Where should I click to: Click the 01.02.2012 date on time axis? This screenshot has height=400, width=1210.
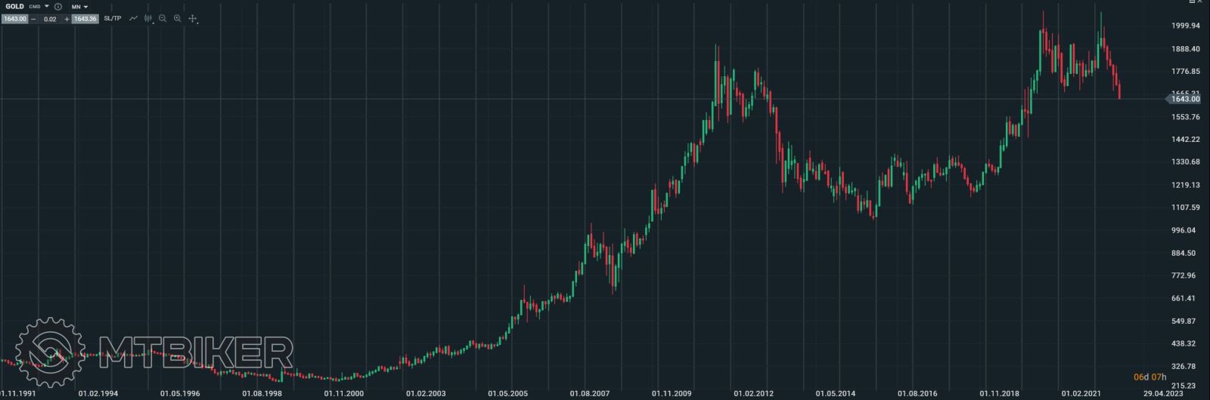click(753, 393)
